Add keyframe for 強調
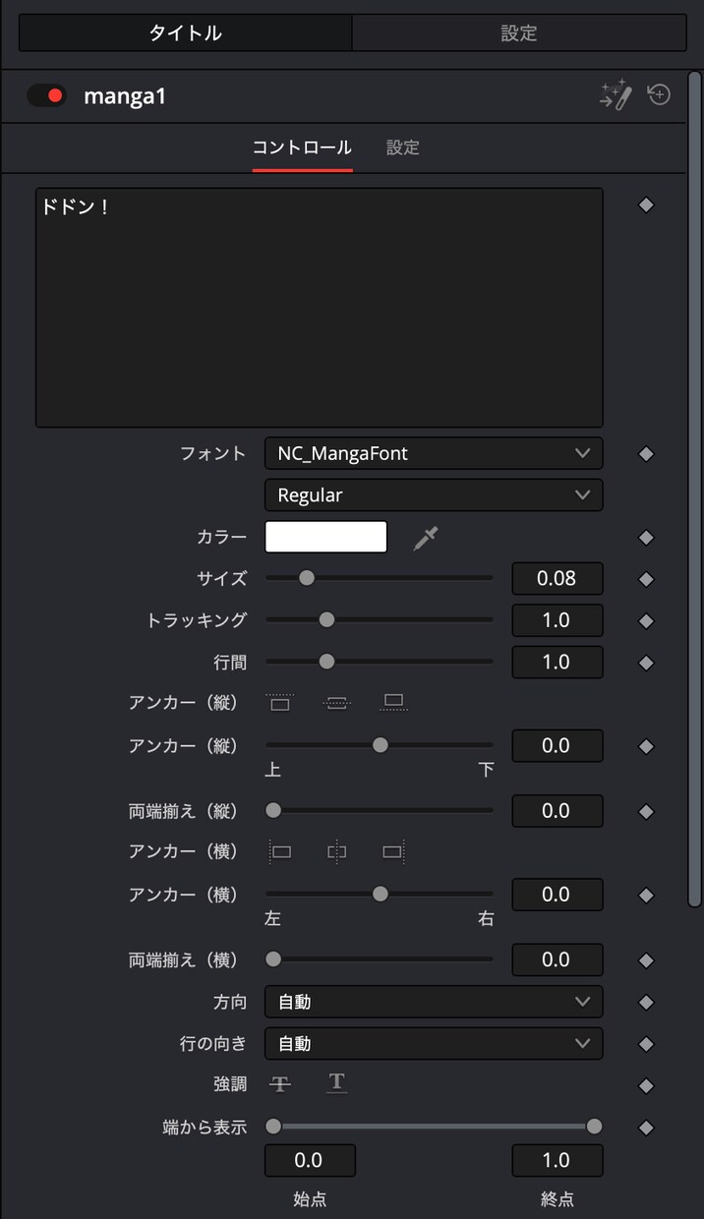 646,1085
